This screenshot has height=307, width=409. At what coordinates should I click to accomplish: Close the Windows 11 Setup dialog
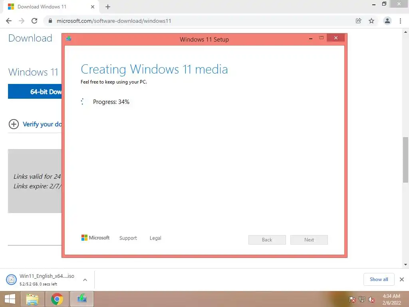click(x=336, y=38)
